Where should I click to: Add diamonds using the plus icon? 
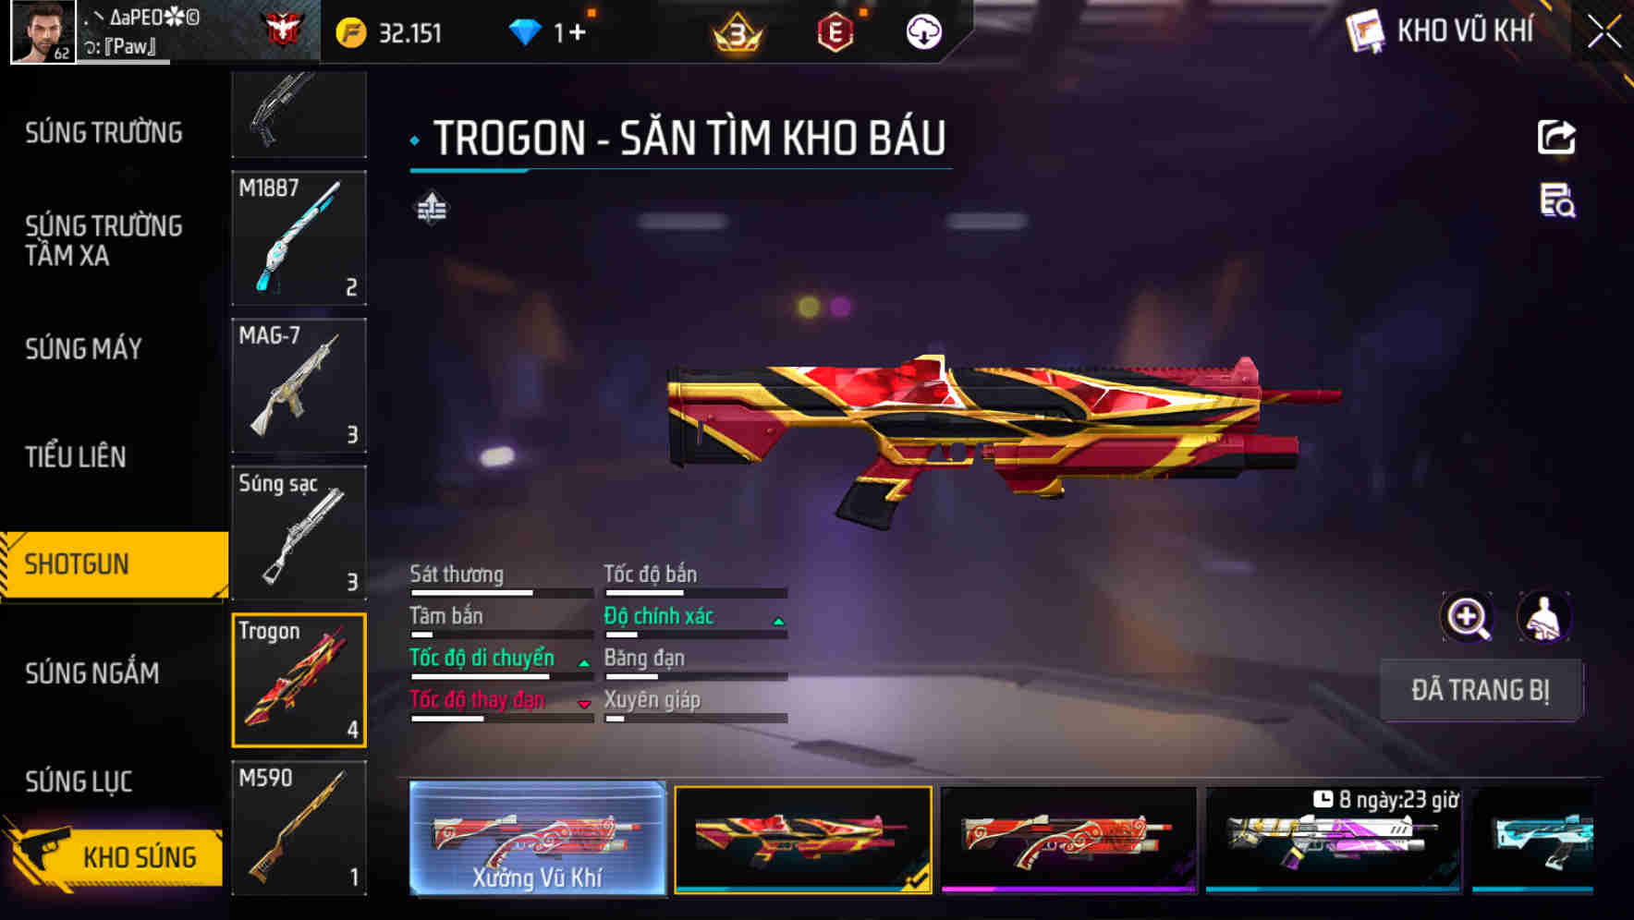(578, 32)
